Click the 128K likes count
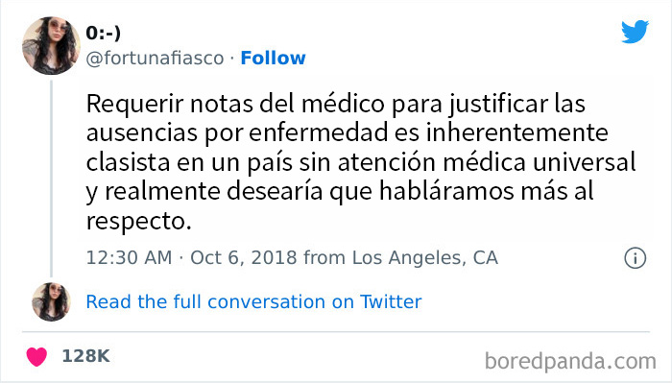672x383 pixels. pos(85,356)
